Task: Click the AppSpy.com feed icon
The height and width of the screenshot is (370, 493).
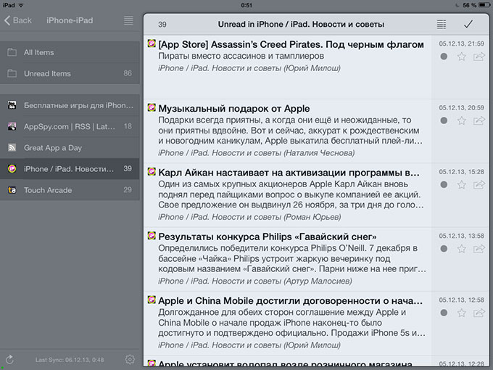Action: coord(12,126)
